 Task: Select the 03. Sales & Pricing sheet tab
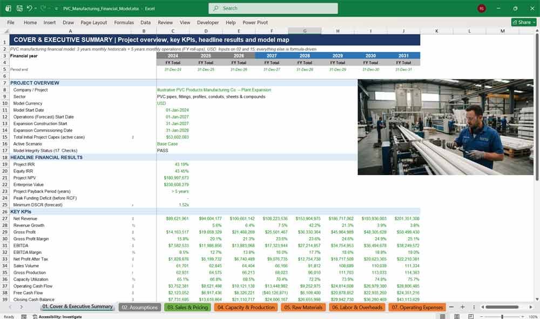click(x=188, y=307)
